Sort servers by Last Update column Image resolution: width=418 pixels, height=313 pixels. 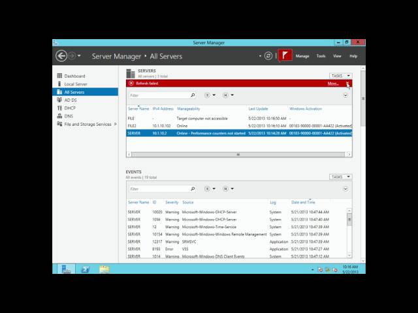point(258,109)
